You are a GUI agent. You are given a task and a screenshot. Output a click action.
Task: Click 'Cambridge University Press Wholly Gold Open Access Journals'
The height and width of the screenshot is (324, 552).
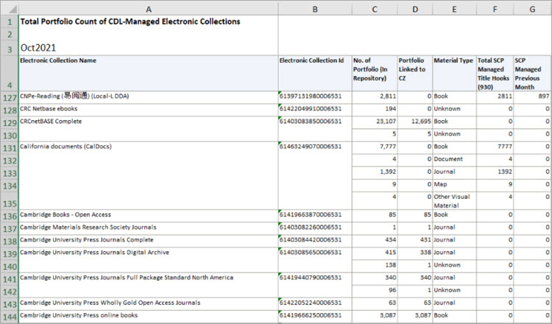click(x=148, y=304)
